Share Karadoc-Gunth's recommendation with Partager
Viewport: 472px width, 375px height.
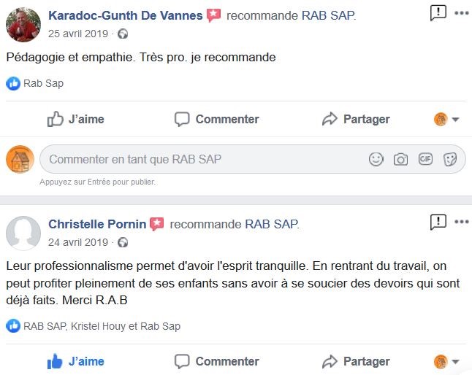coord(356,119)
